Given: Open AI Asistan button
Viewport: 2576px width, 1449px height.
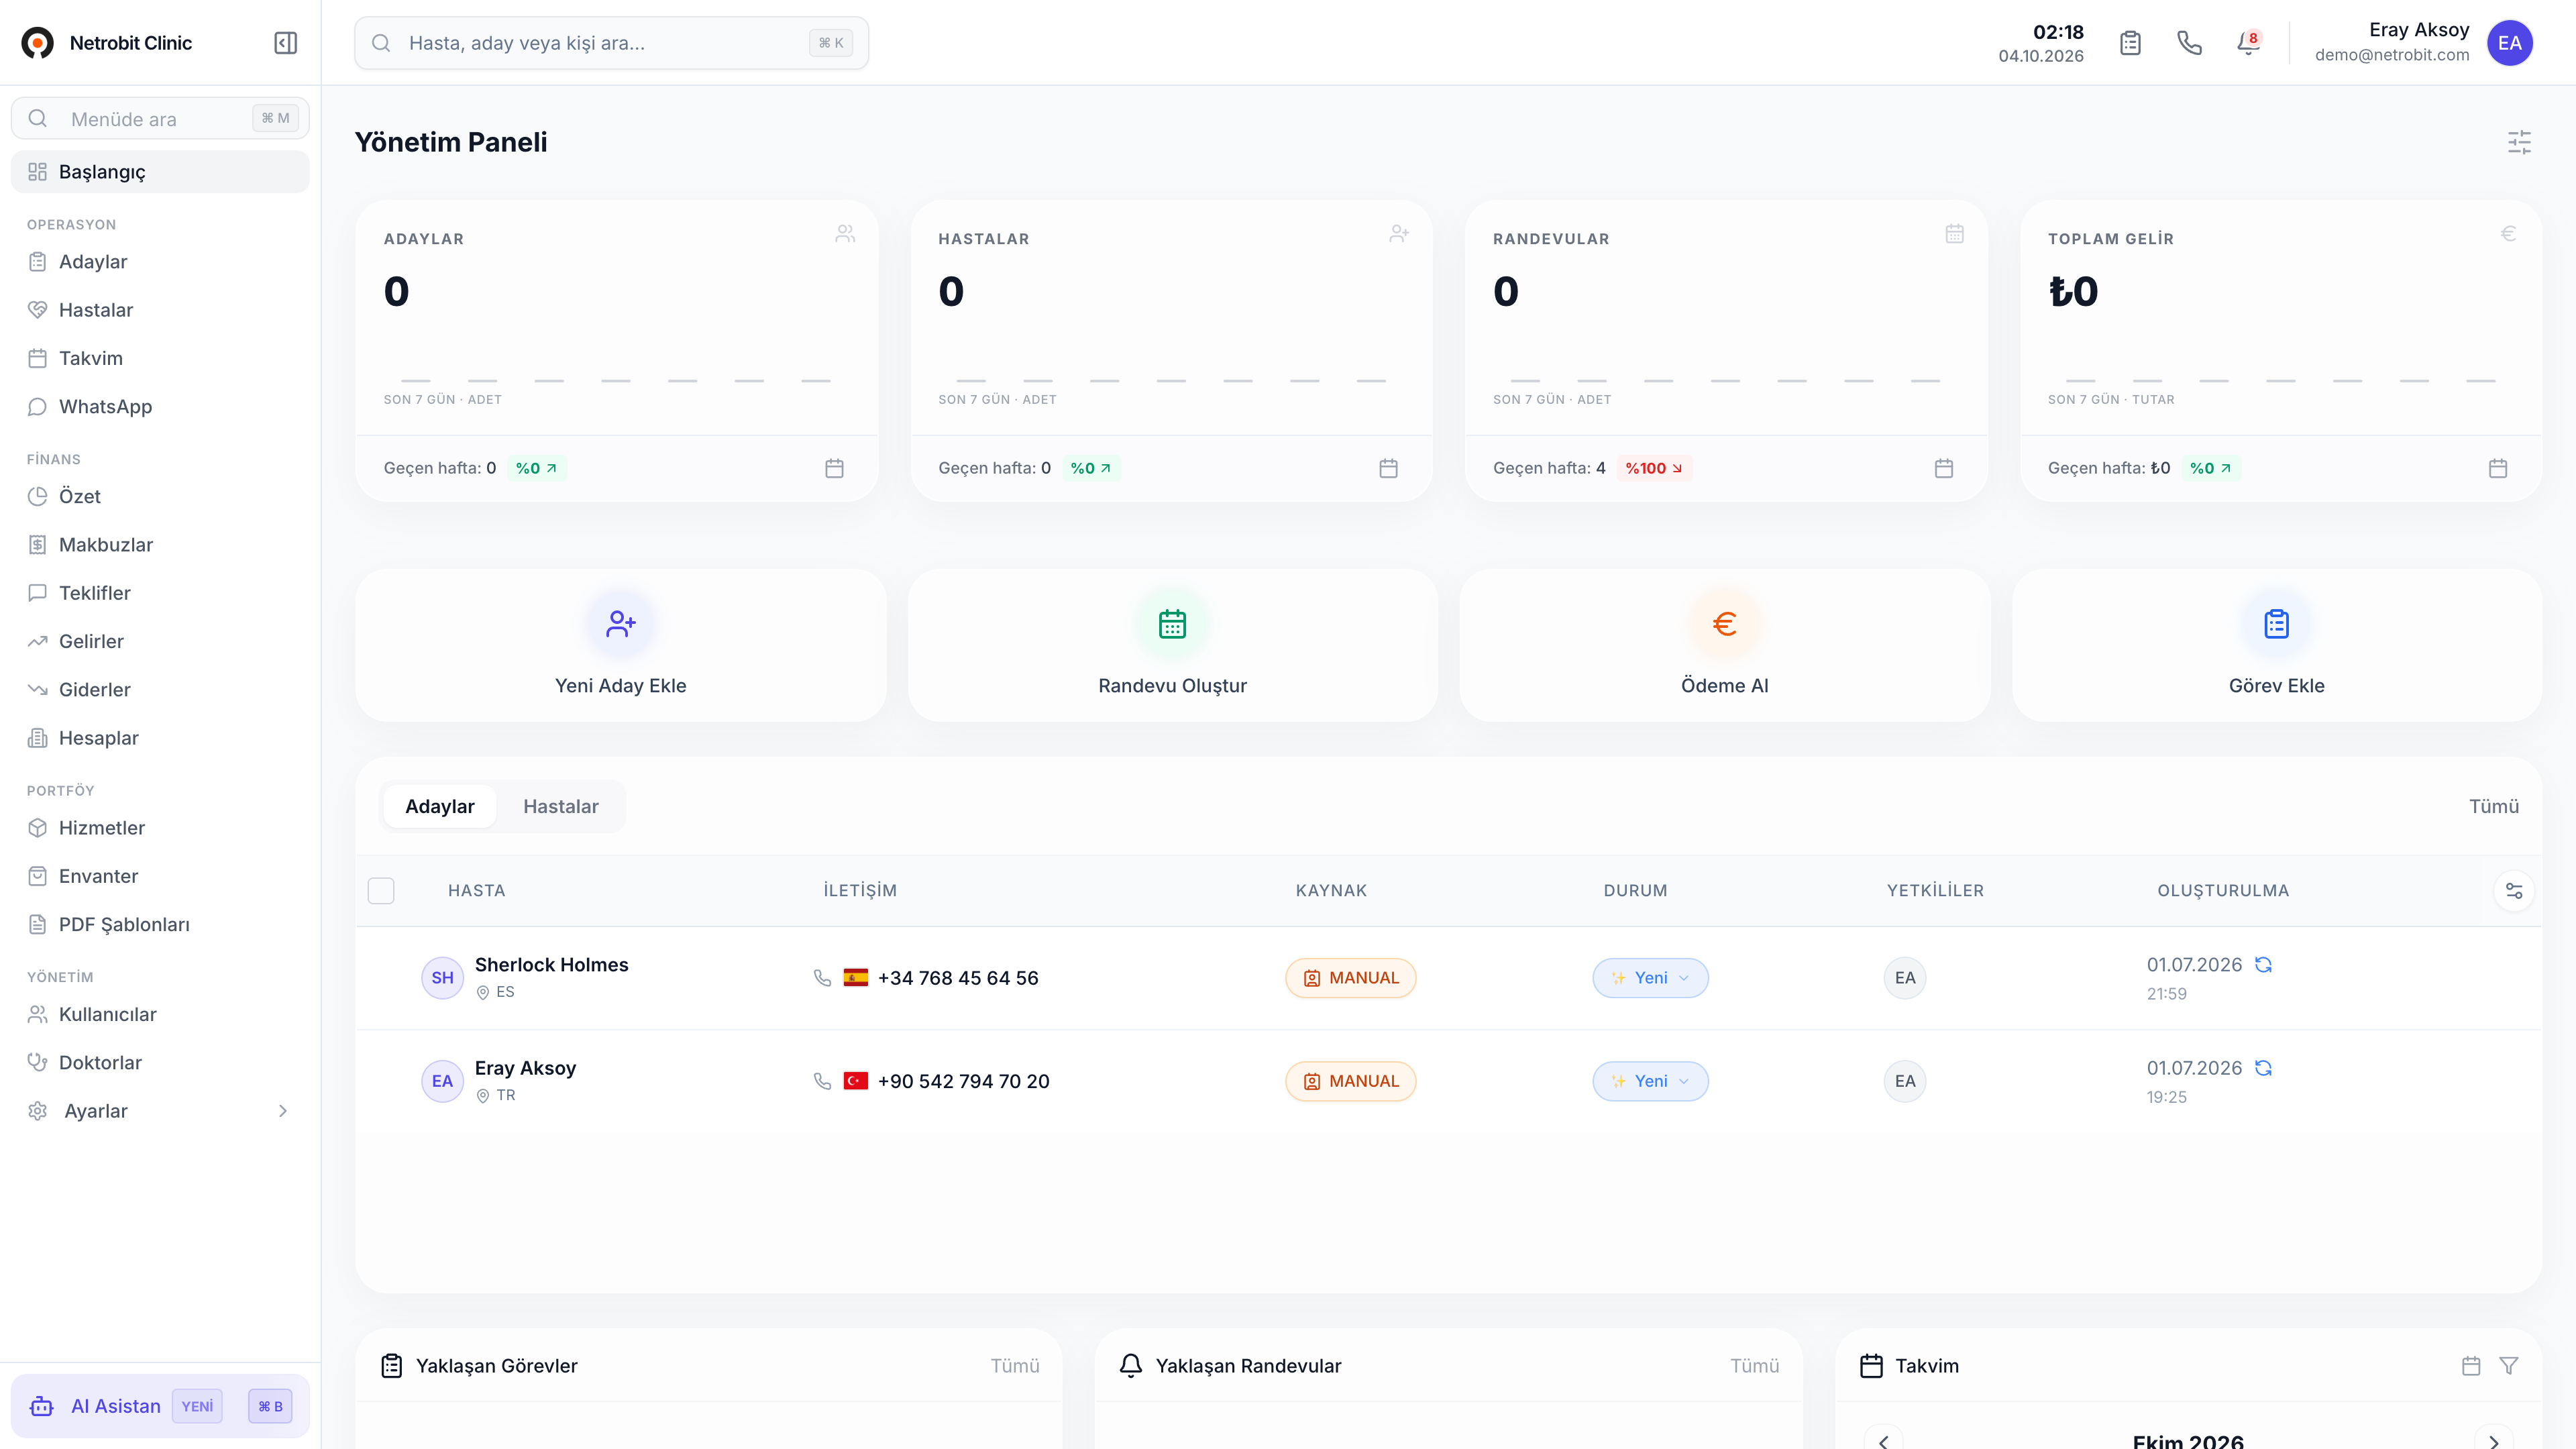Looking at the screenshot, I should pos(160,1406).
